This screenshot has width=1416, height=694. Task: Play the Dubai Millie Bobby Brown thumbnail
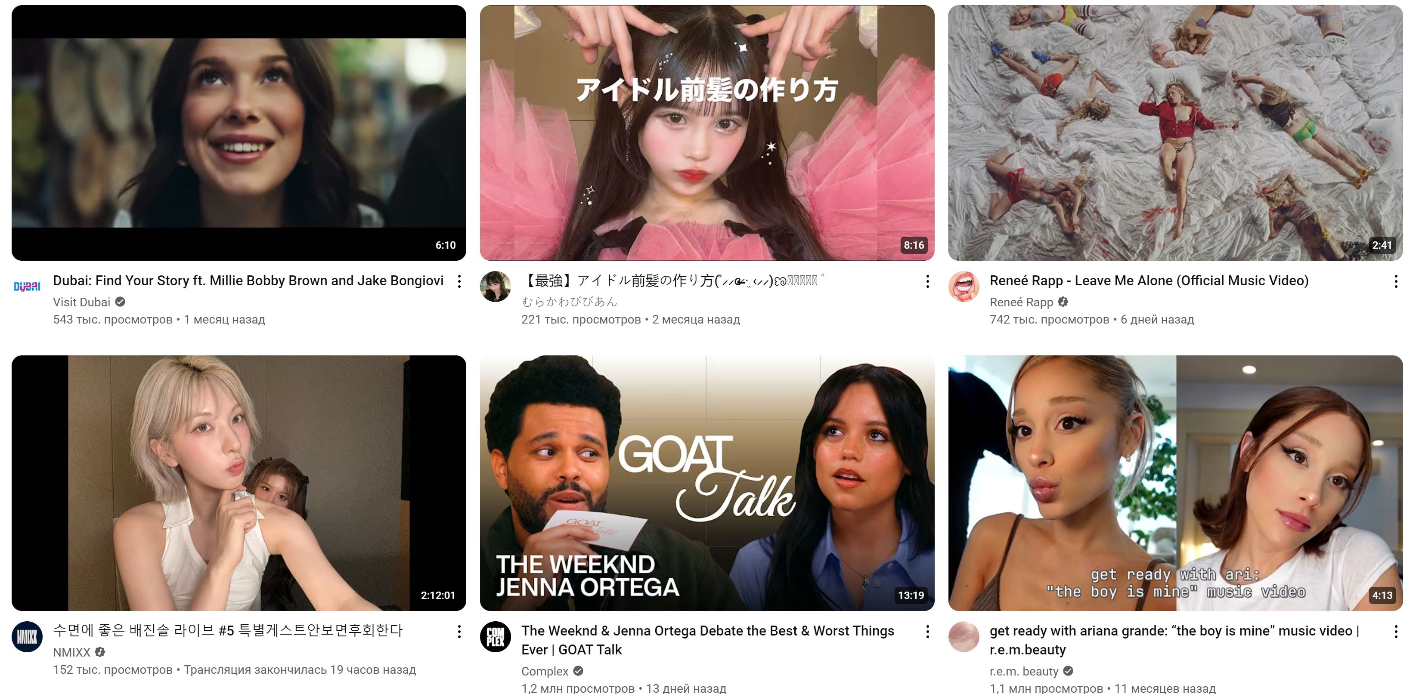tap(239, 133)
